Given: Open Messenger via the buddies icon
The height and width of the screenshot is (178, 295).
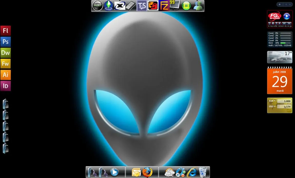Looking at the screenshot, I should pyautogui.click(x=197, y=5).
